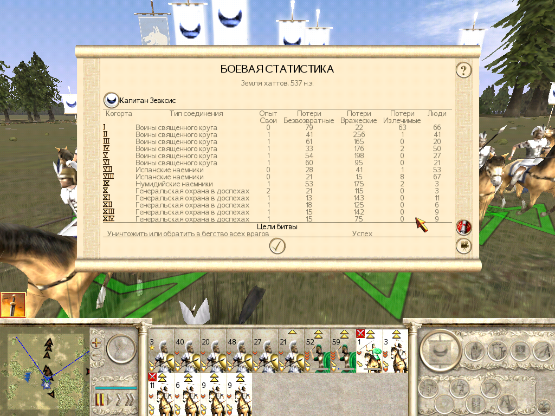
Task: Select the routing Numidian cavalry card showing 1
Action: [x=369, y=350]
